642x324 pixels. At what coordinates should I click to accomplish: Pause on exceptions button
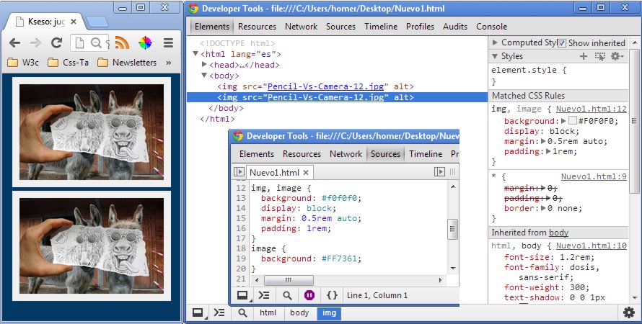(x=309, y=295)
